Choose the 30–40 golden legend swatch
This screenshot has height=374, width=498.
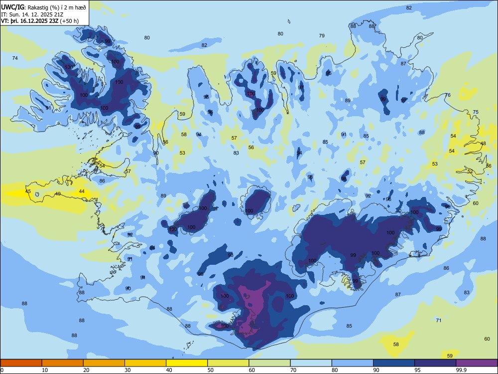click(145, 363)
